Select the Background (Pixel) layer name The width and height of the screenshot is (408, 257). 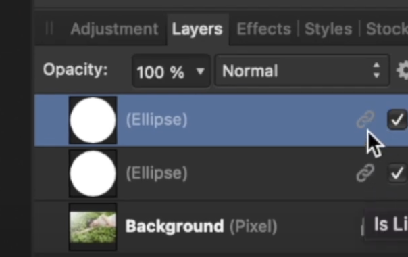201,227
